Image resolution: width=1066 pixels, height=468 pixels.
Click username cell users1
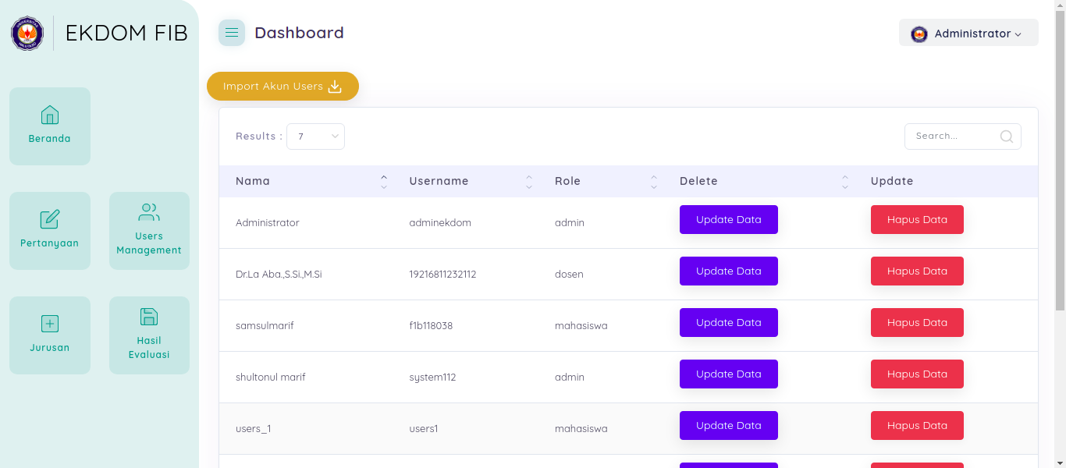[424, 429]
